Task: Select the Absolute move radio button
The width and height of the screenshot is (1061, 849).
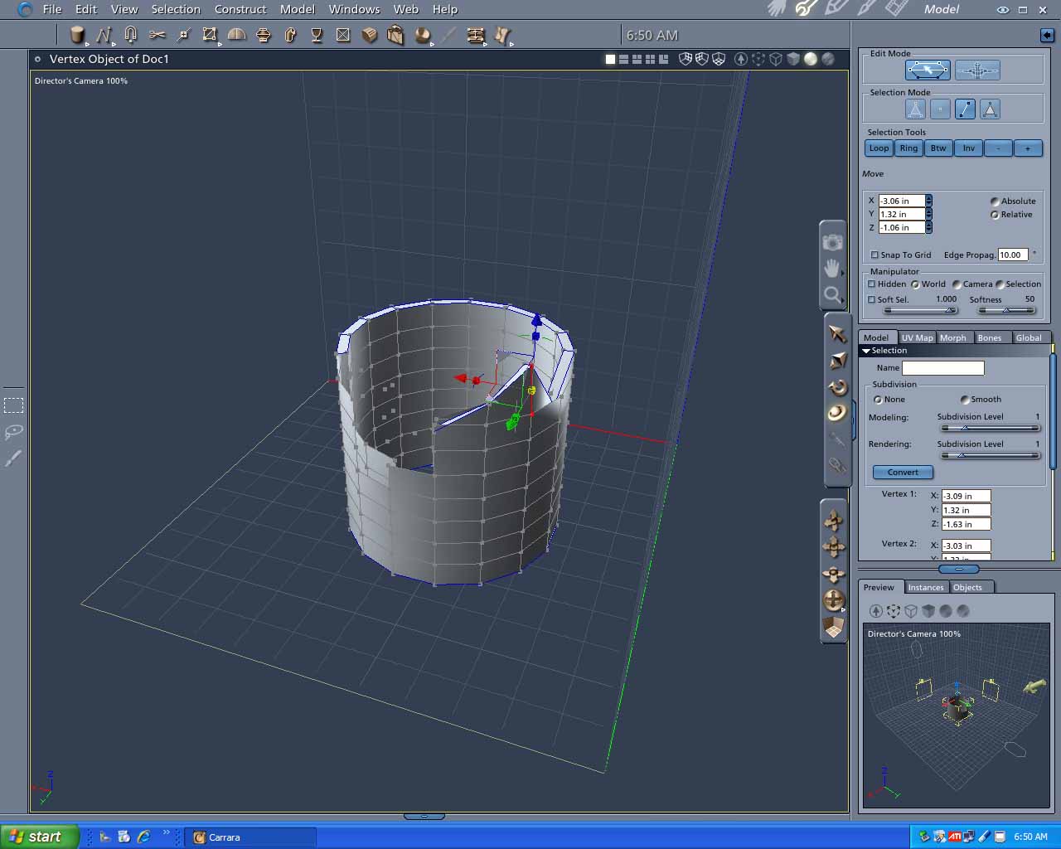Action: pos(995,201)
